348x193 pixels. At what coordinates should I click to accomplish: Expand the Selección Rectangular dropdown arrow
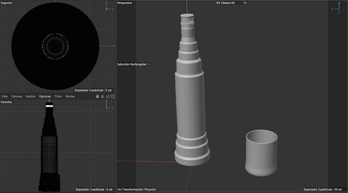pos(148,64)
